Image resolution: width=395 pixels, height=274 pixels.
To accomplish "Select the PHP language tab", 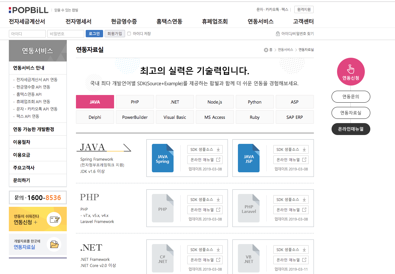I will (x=135, y=102).
